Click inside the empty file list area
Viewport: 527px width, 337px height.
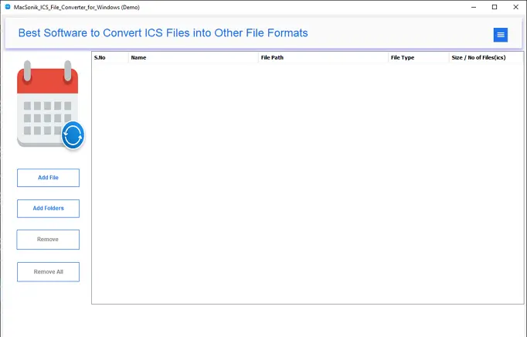307,182
